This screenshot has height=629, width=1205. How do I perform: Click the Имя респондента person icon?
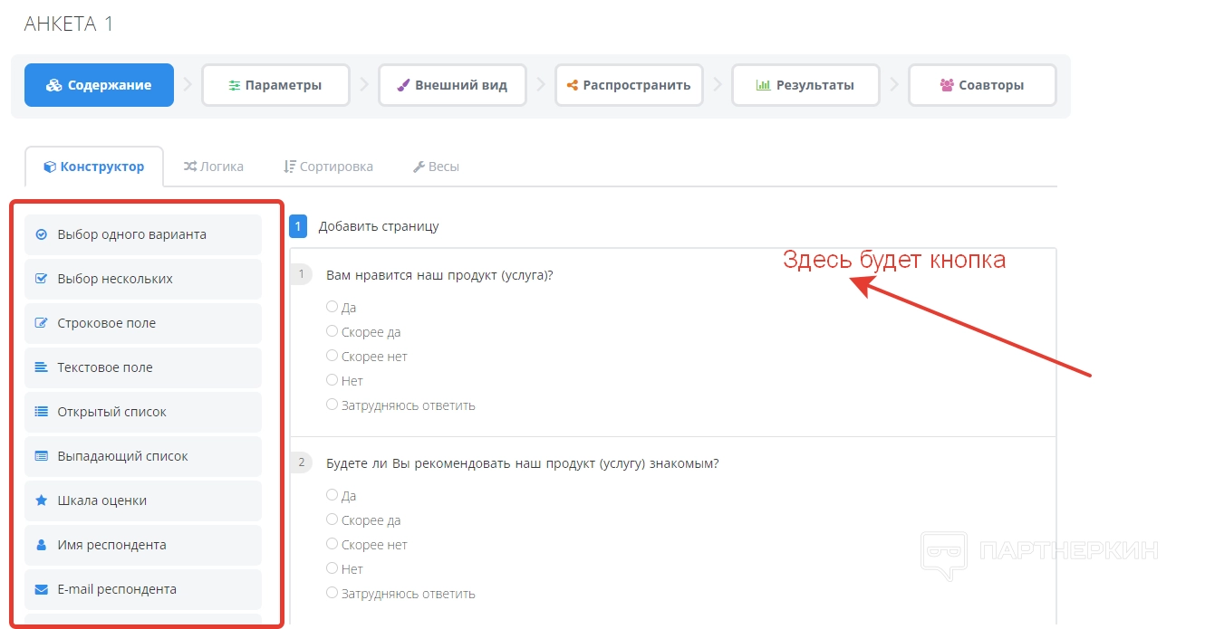(x=41, y=545)
